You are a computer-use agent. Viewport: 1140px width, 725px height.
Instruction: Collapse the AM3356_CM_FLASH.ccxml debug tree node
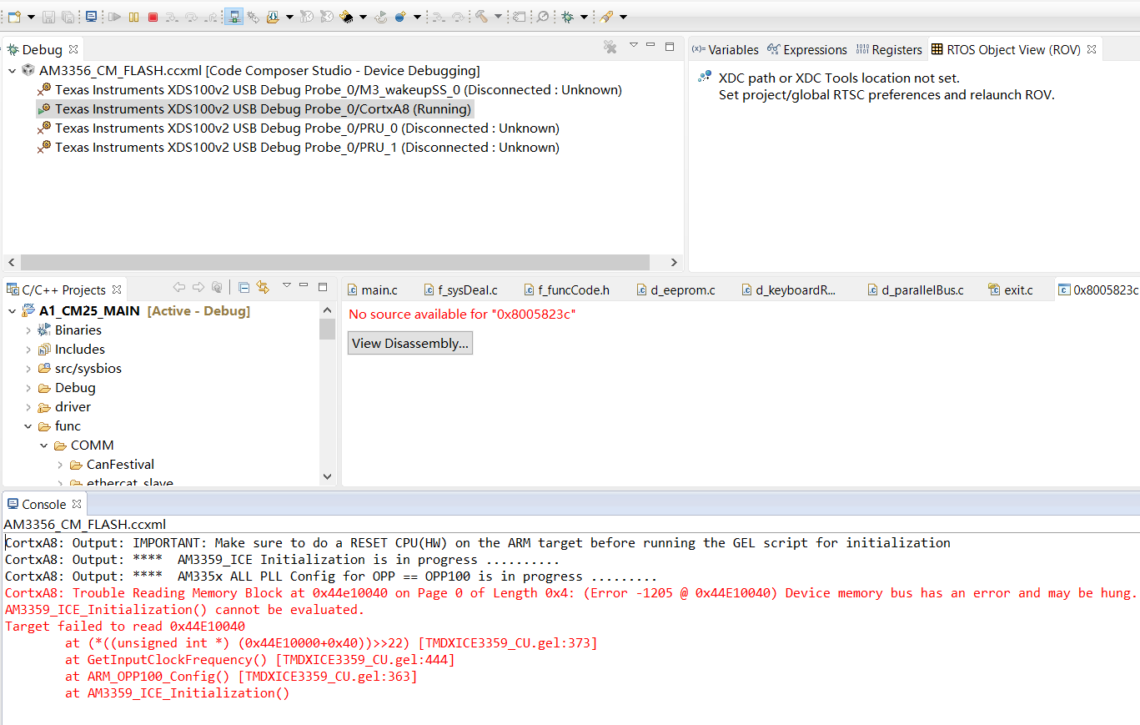pos(13,71)
